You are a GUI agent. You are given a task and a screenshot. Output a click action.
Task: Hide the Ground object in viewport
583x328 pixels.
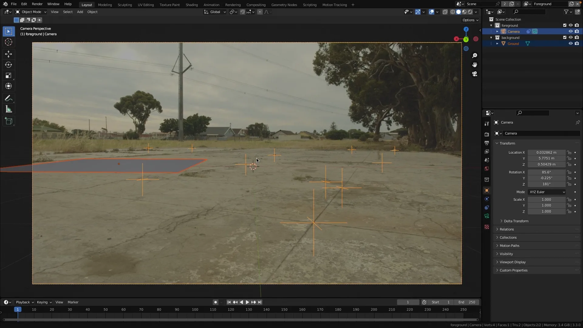click(571, 43)
